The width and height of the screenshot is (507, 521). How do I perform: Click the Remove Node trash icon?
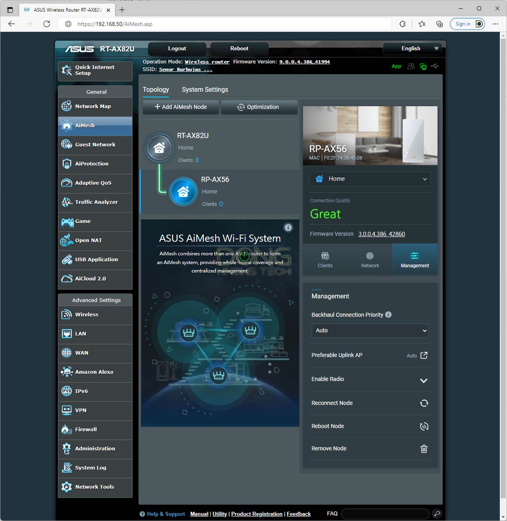click(x=424, y=449)
